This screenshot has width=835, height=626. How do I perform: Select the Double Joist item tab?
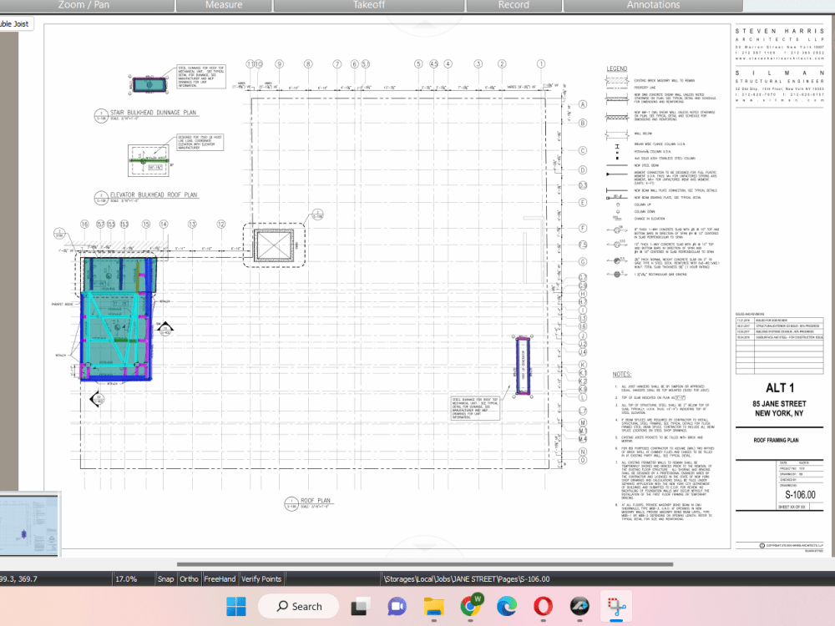tap(16, 24)
